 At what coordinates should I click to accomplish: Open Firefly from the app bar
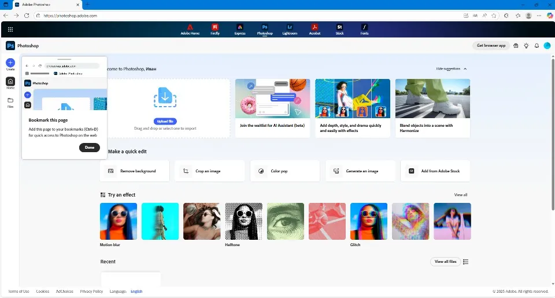click(215, 29)
